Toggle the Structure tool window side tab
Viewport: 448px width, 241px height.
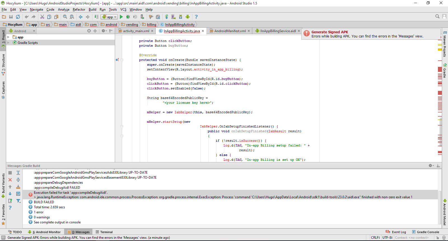3,65
